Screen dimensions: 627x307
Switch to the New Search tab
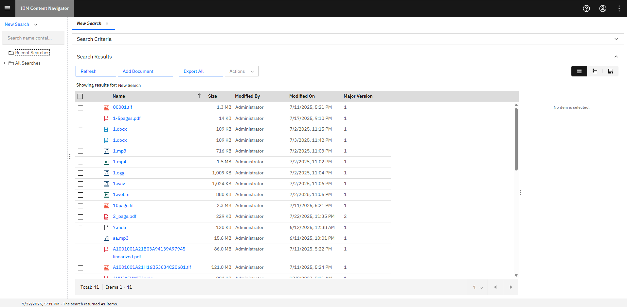click(89, 23)
